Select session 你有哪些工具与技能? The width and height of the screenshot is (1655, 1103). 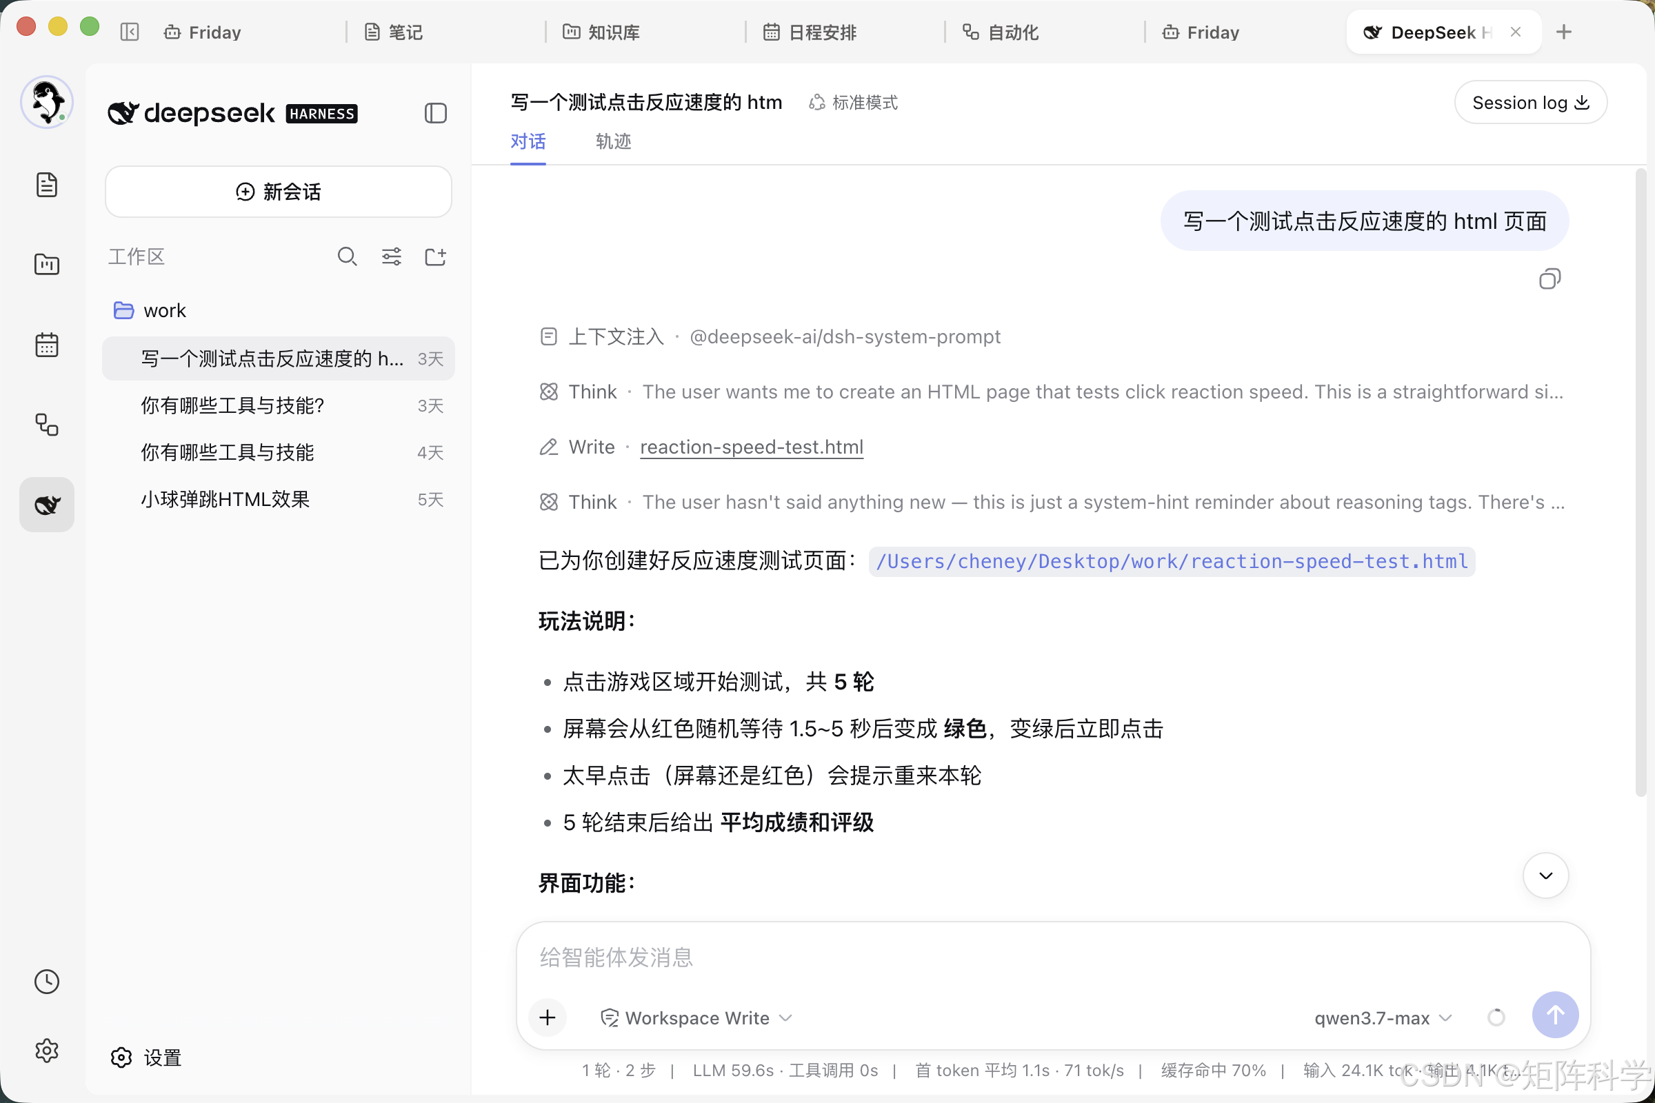(278, 405)
